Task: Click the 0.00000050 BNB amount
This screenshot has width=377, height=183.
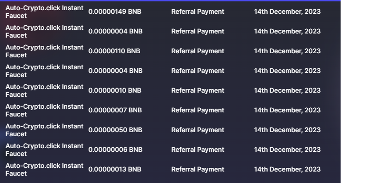Action: click(x=115, y=130)
